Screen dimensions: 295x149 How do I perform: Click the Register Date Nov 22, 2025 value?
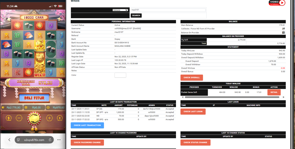click(x=126, y=56)
